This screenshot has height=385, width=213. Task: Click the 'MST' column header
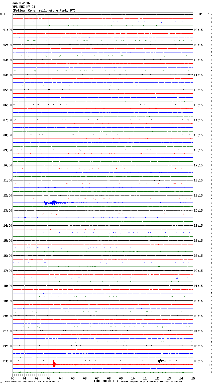(x=3, y=14)
